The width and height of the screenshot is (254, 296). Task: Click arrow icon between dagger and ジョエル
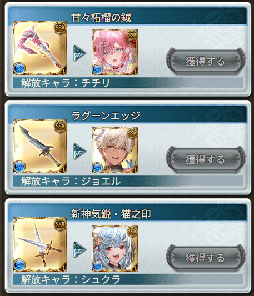[79, 151]
